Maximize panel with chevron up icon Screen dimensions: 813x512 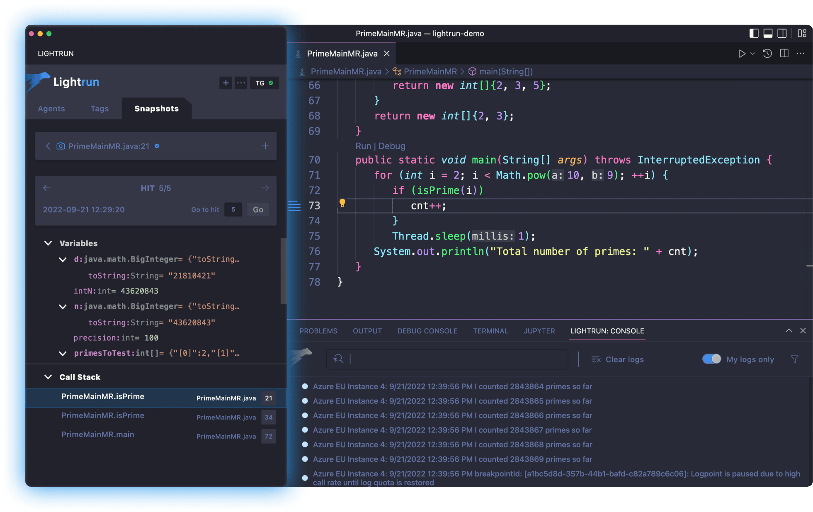pyautogui.click(x=789, y=330)
